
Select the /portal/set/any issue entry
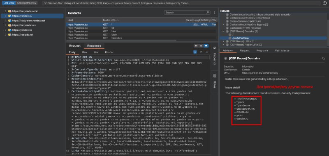point(273,38)
